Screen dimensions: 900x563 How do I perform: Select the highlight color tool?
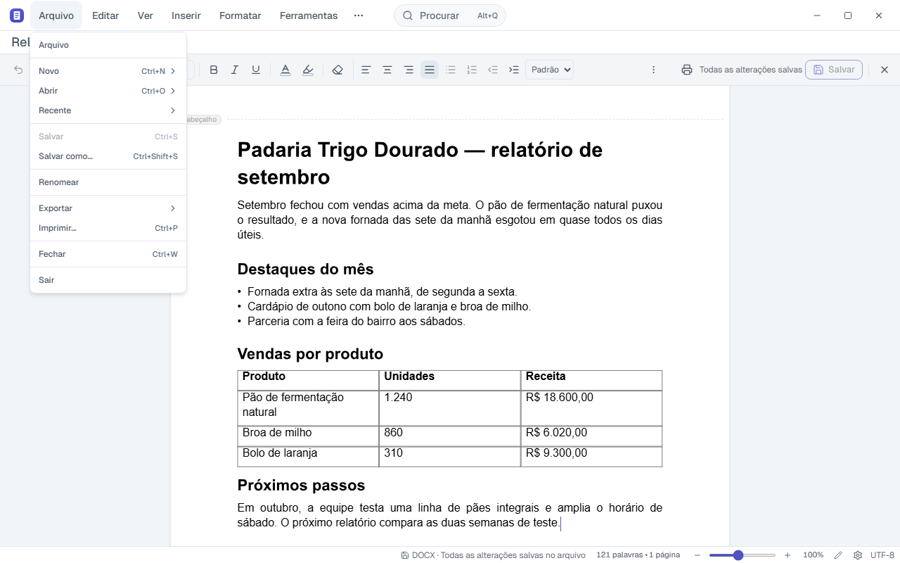pos(308,70)
